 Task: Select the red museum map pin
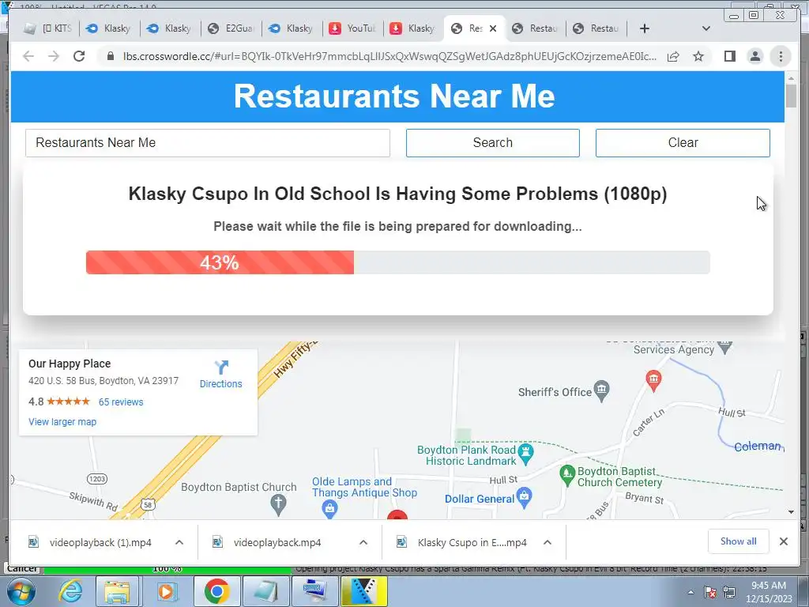(x=653, y=380)
